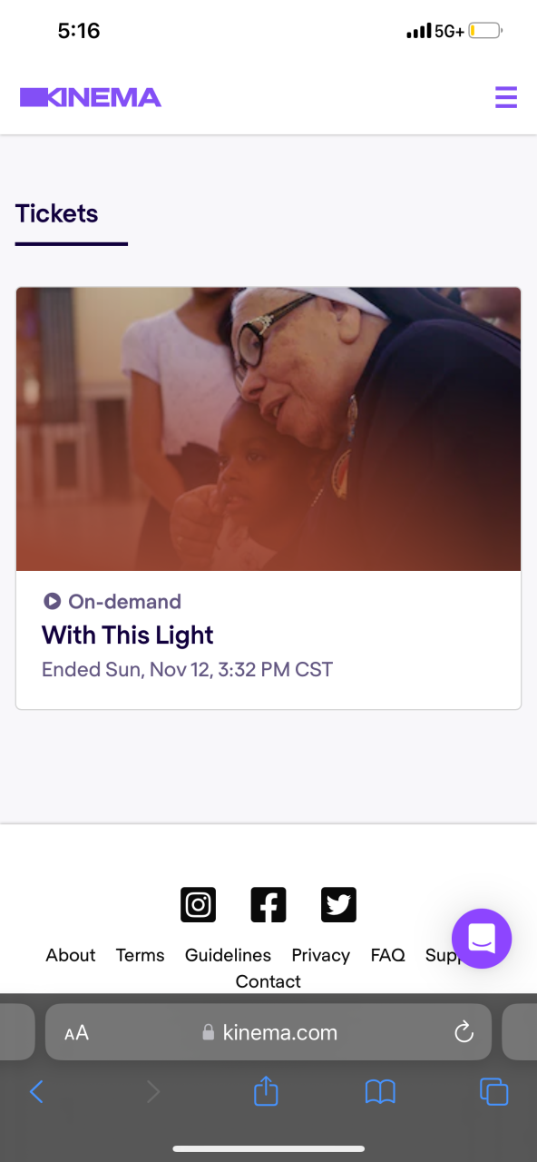Screen dimensions: 537x1162
Task: Open the About footer link
Action: pos(71,955)
